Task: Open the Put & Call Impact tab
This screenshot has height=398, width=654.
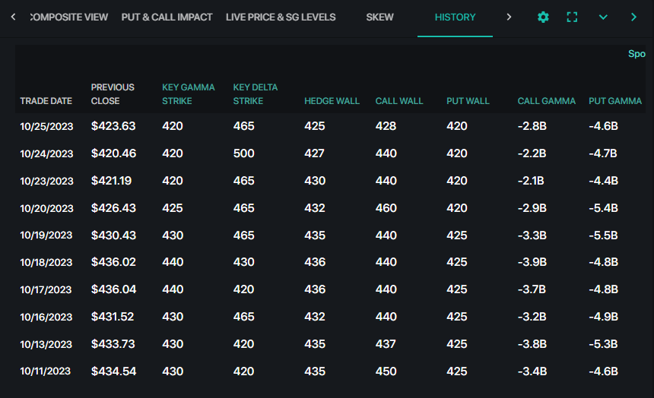Action: tap(167, 17)
